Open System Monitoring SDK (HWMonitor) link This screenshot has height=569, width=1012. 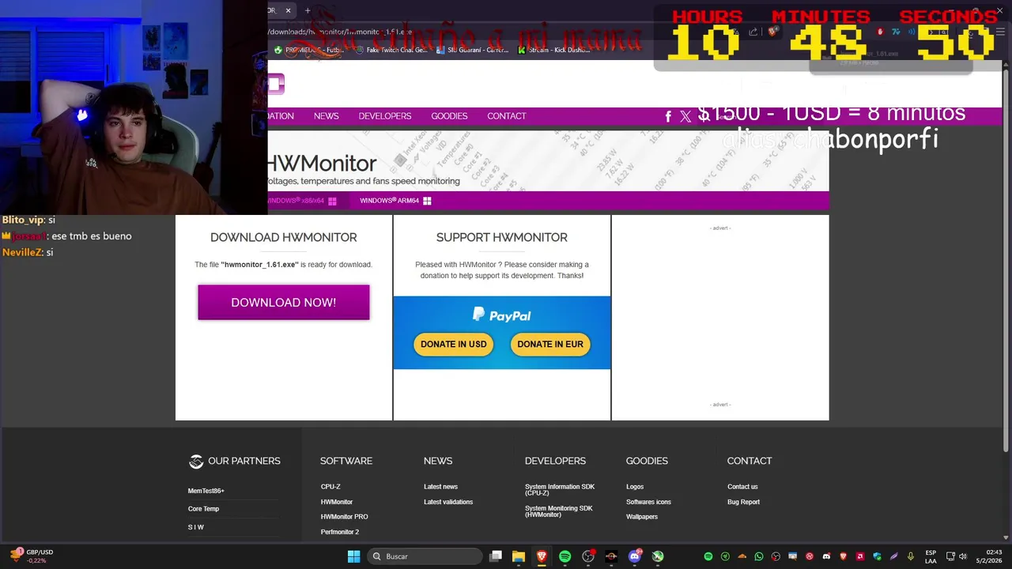558,511
